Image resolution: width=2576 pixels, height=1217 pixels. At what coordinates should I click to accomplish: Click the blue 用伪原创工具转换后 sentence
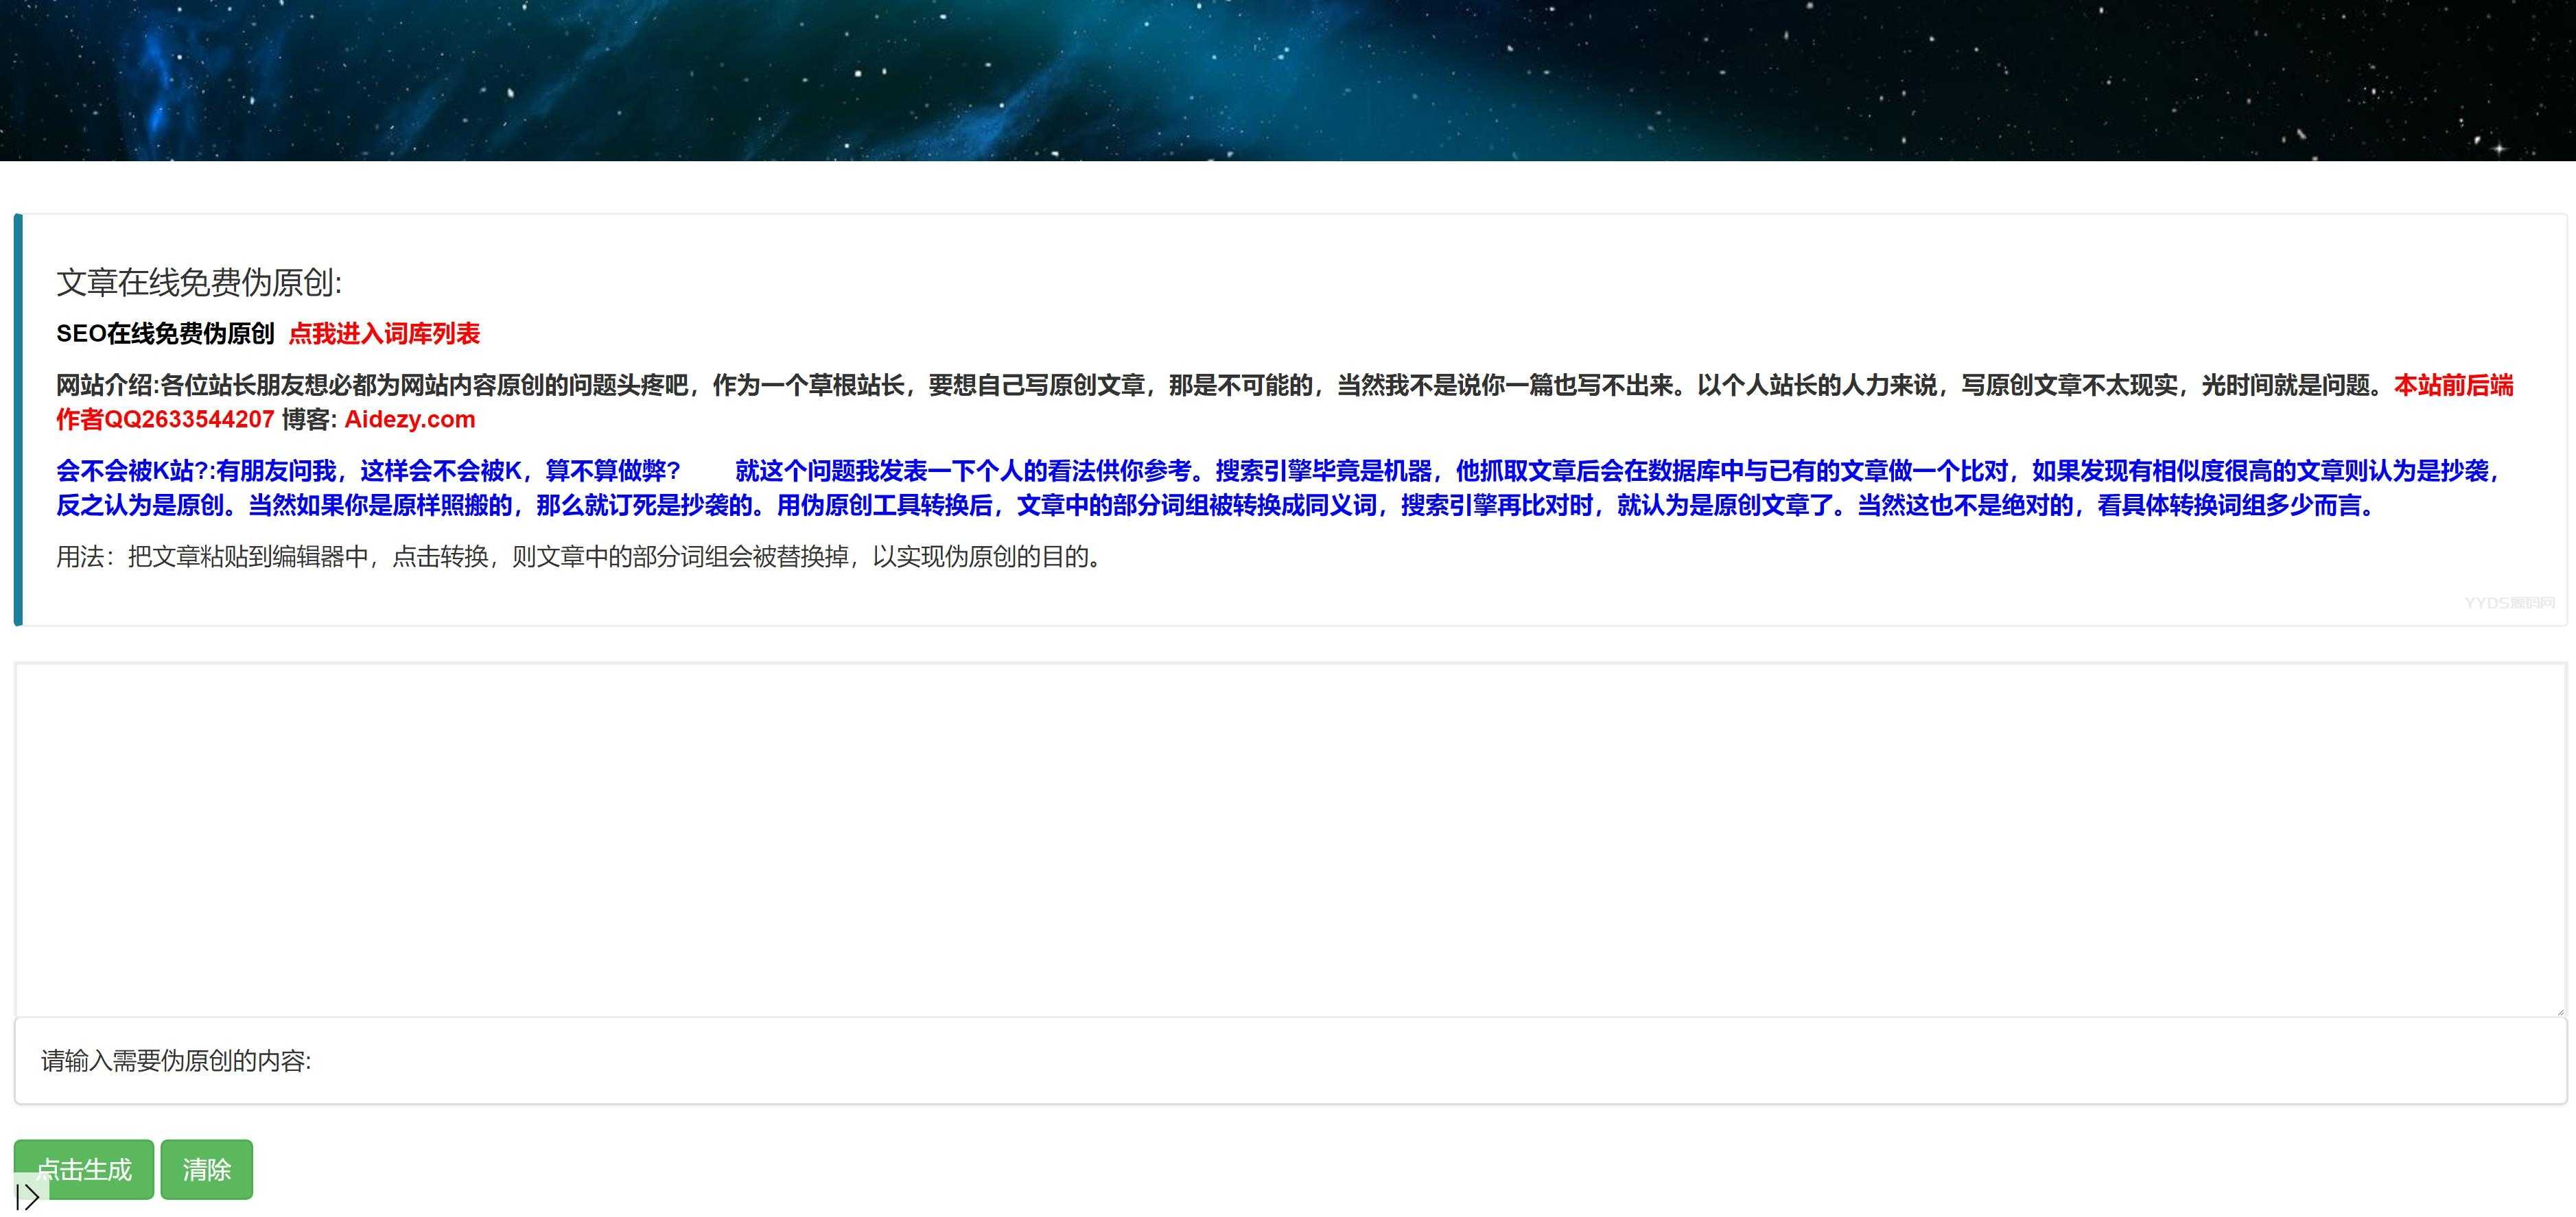point(885,505)
